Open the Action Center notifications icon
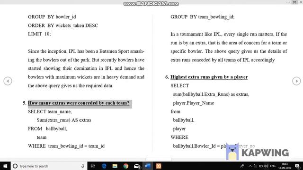303x170 pixels. click(x=298, y=166)
